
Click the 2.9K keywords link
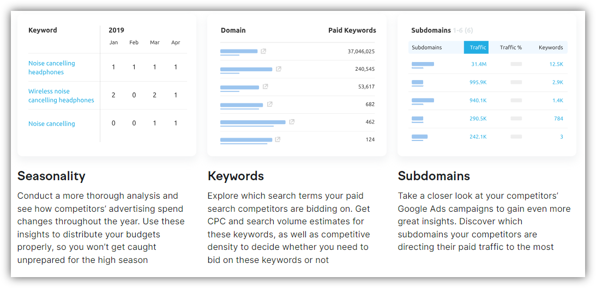pos(557,82)
